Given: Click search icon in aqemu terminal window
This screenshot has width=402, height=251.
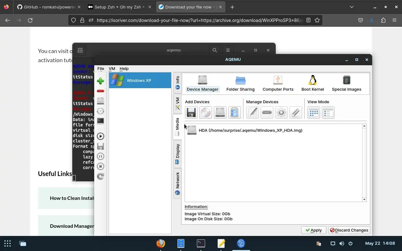Looking at the screenshot, I should (x=215, y=50).
